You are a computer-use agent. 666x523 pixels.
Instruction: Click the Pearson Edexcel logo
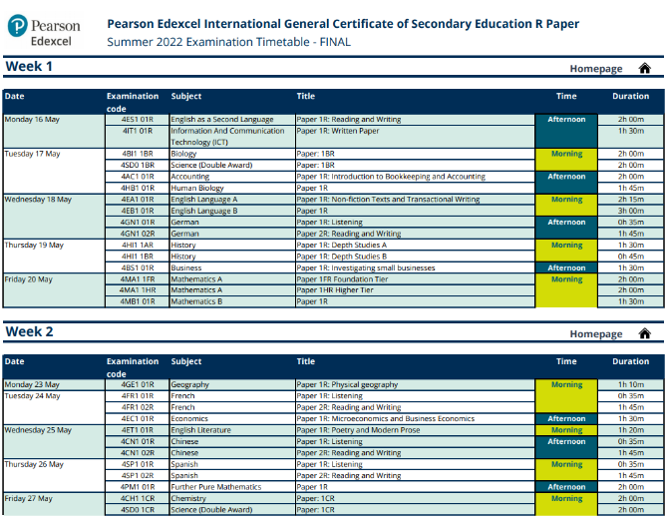coord(43,31)
